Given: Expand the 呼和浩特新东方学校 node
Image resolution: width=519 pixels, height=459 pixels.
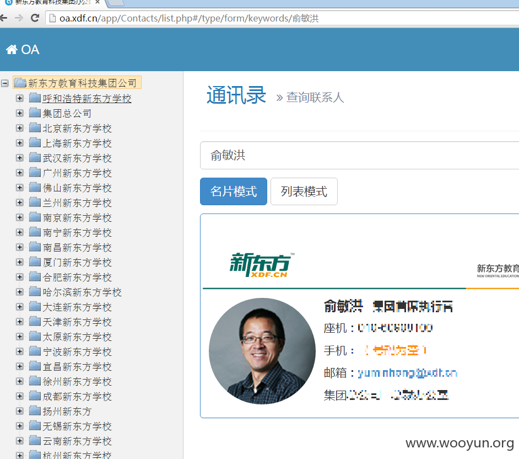Looking at the screenshot, I should [19, 98].
